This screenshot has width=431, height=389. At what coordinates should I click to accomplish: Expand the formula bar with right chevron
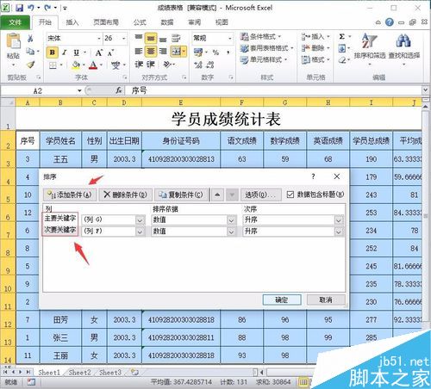coord(425,90)
